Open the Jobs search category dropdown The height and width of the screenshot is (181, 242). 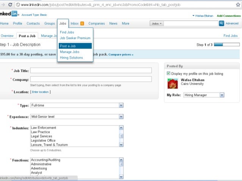tap(157, 23)
